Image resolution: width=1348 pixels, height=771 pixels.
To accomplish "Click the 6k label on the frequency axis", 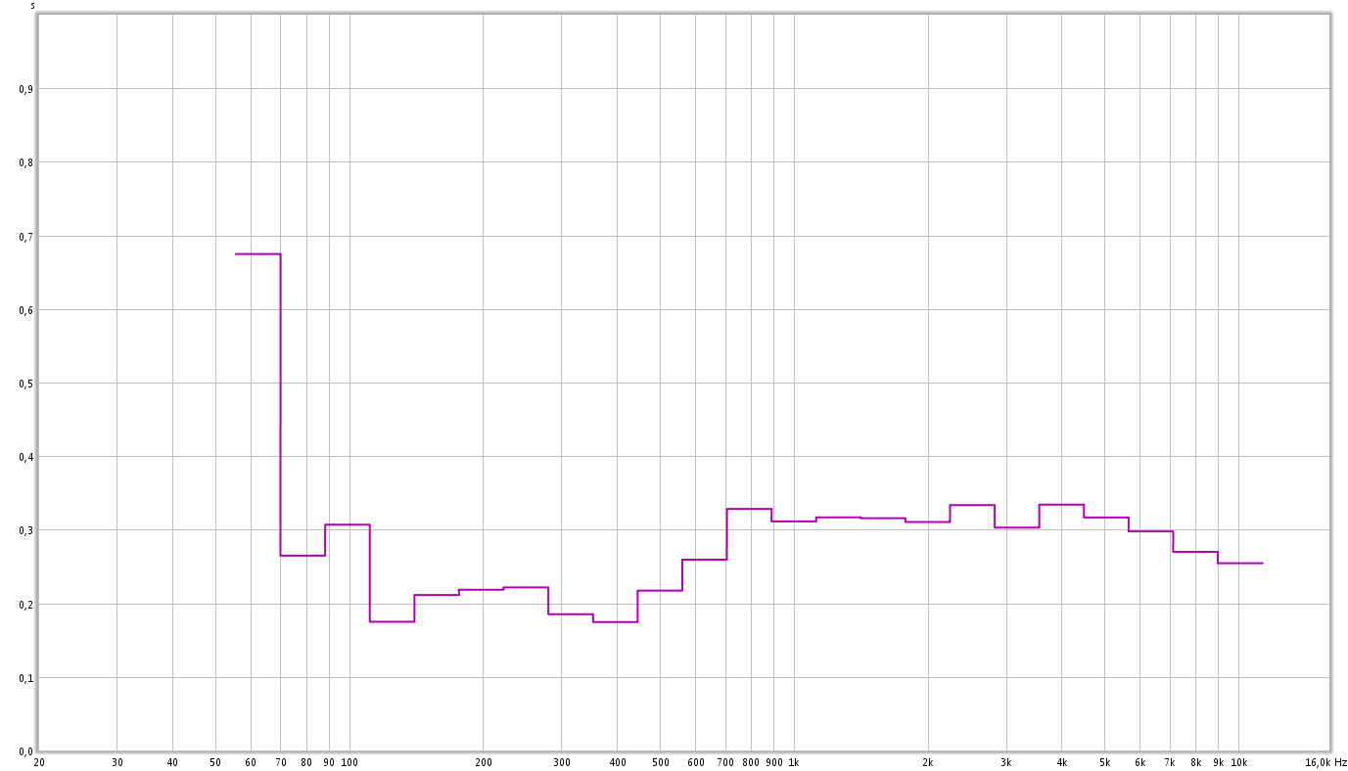I will (1140, 762).
